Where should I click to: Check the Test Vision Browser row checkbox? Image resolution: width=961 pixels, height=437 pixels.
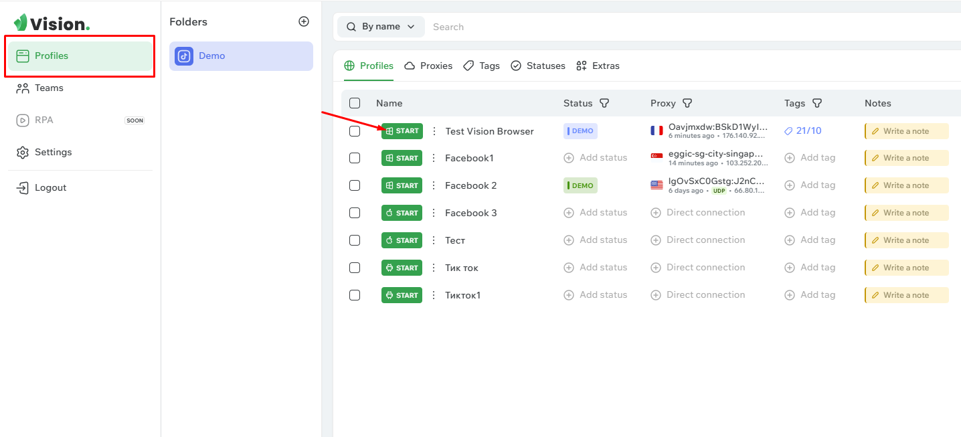(355, 131)
